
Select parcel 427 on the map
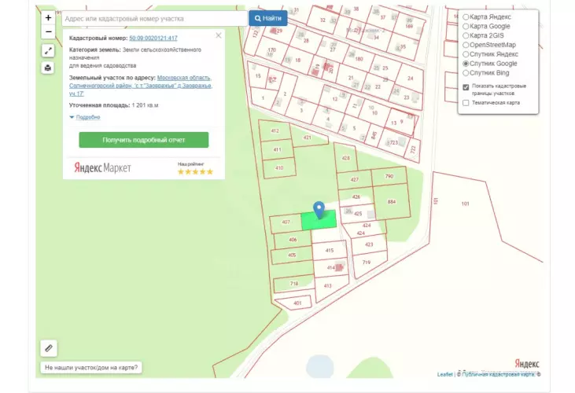[354, 180]
